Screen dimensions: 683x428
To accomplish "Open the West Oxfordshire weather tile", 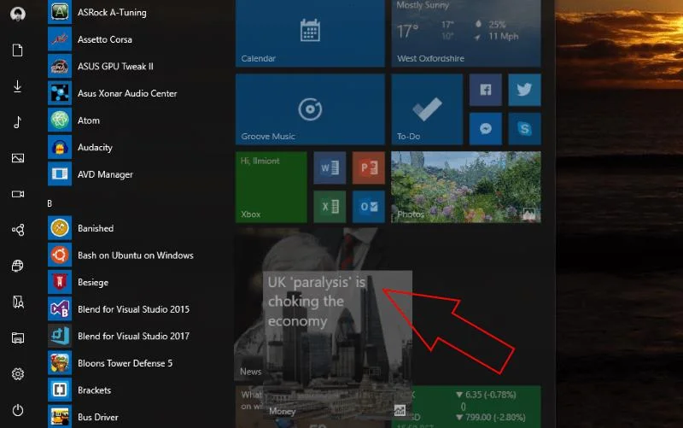I will pyautogui.click(x=466, y=33).
